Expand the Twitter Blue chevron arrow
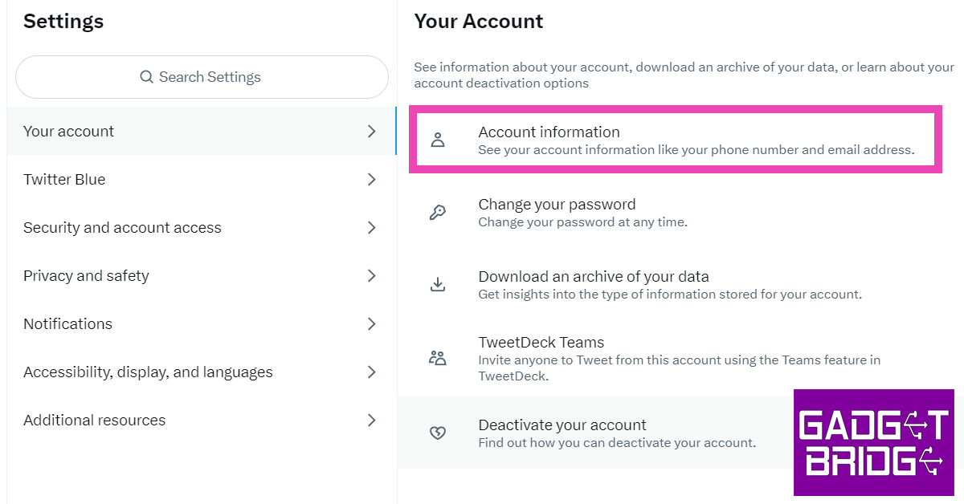This screenshot has width=964, height=504. pyautogui.click(x=371, y=179)
